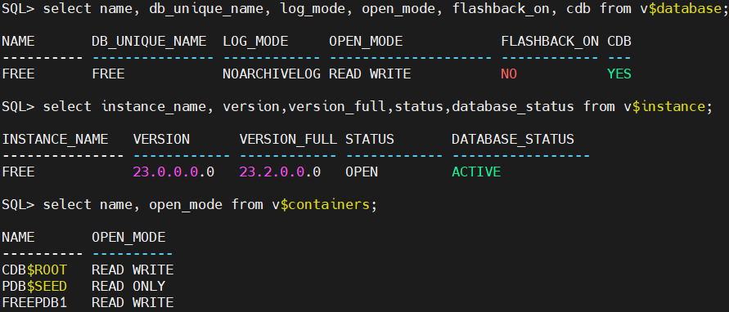Click the LOG_MODE column header
This screenshot has width=729, height=312.
click(255, 42)
